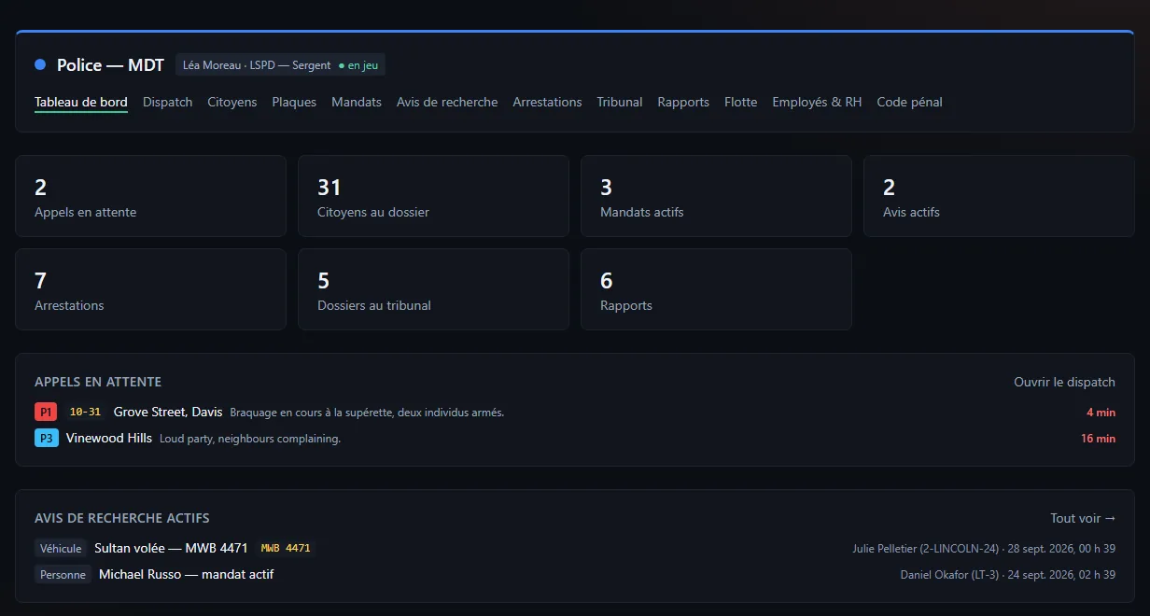The height and width of the screenshot is (616, 1150).
Task: Click the Véhicule type tag
Action: coord(61,549)
